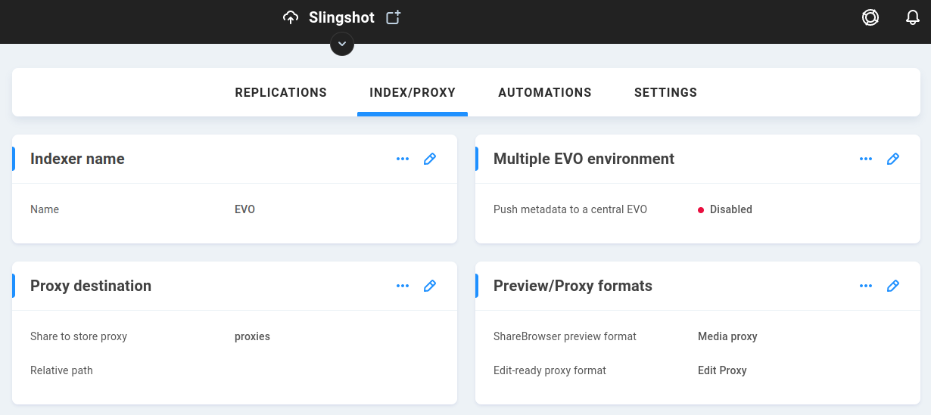Screen dimensions: 931x415
Task: Open the Automations tab
Action: tap(545, 92)
